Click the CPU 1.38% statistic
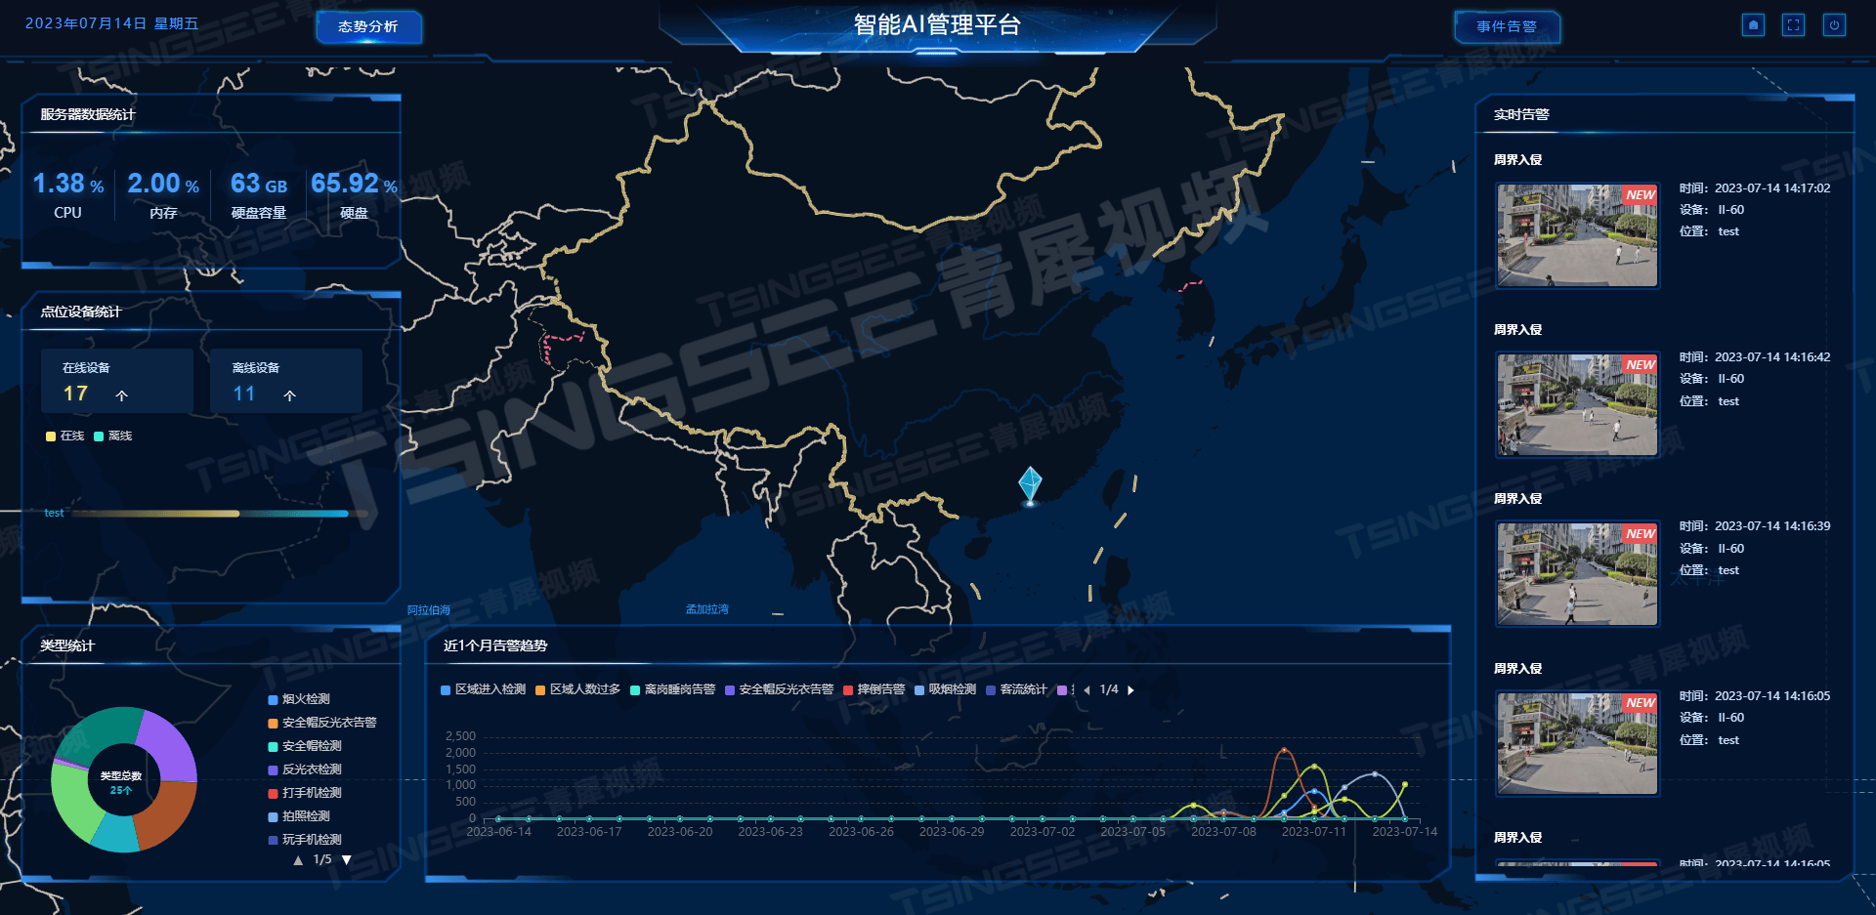1876x915 pixels. 68,194
